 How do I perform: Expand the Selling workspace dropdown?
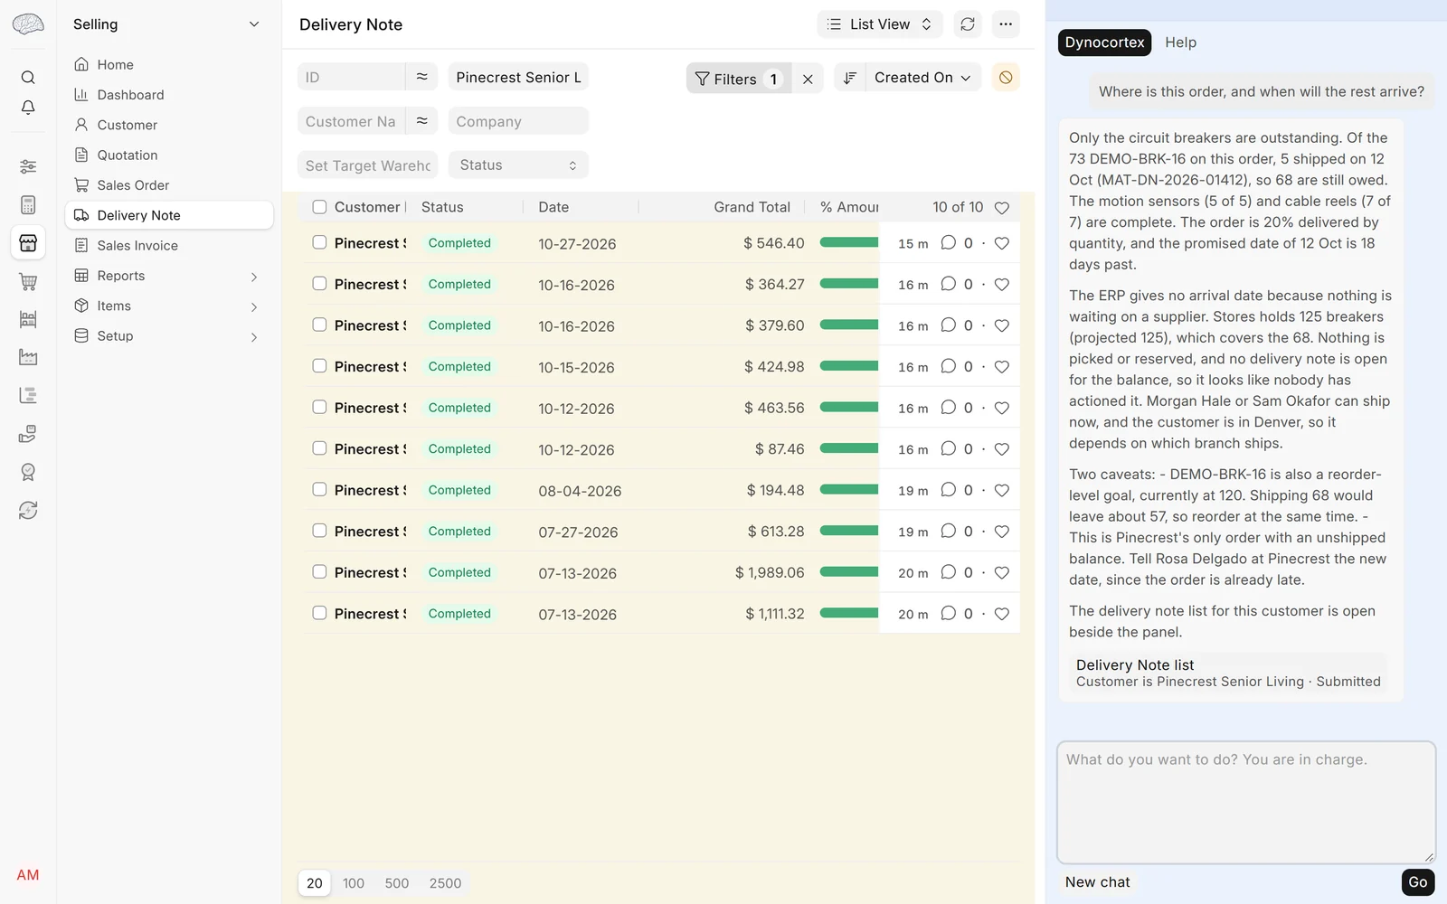[x=166, y=24]
